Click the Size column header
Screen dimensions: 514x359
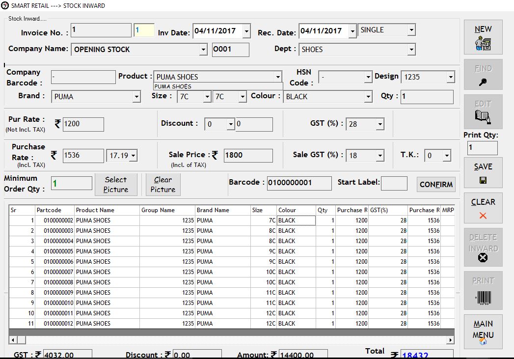264,210
